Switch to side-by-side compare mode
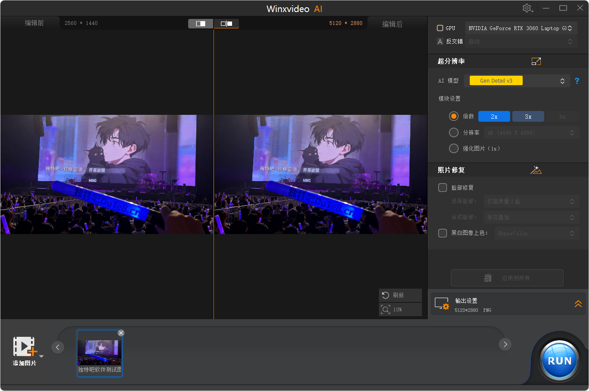Screen dimensions: 589x391 pyautogui.click(x=226, y=24)
